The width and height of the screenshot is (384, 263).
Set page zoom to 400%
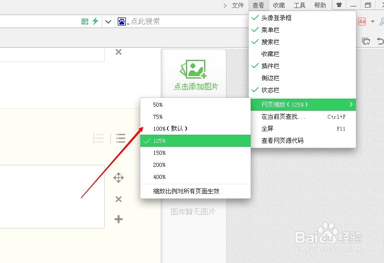(196, 177)
